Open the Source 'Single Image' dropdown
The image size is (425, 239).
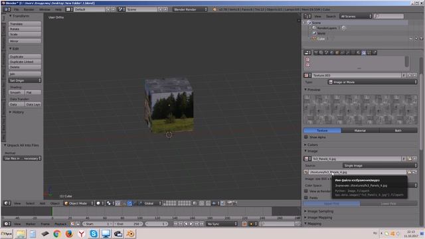pyautogui.click(x=380, y=165)
